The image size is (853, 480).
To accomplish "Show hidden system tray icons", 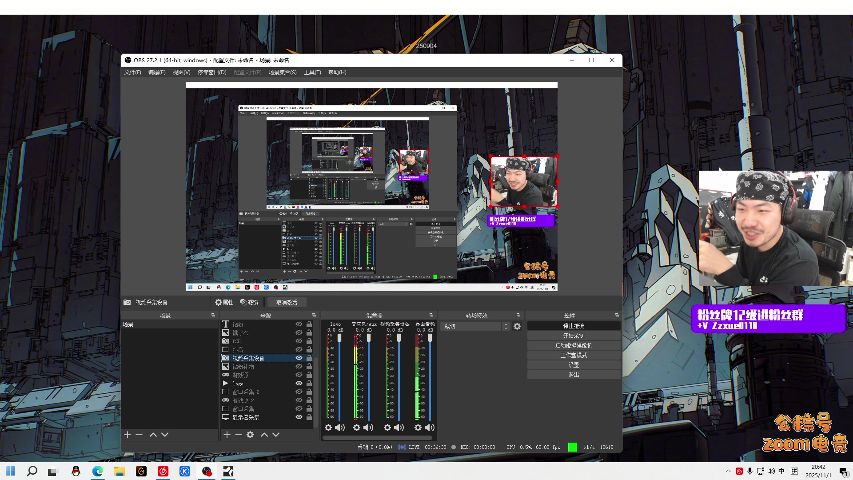I will (x=728, y=471).
